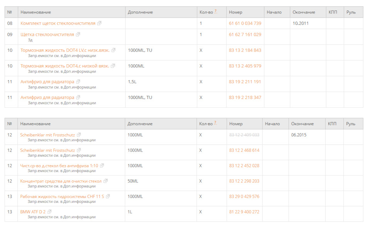Click the Щетка стеклоочистителя part name
Screen dimensions: 370x234
click(47, 34)
